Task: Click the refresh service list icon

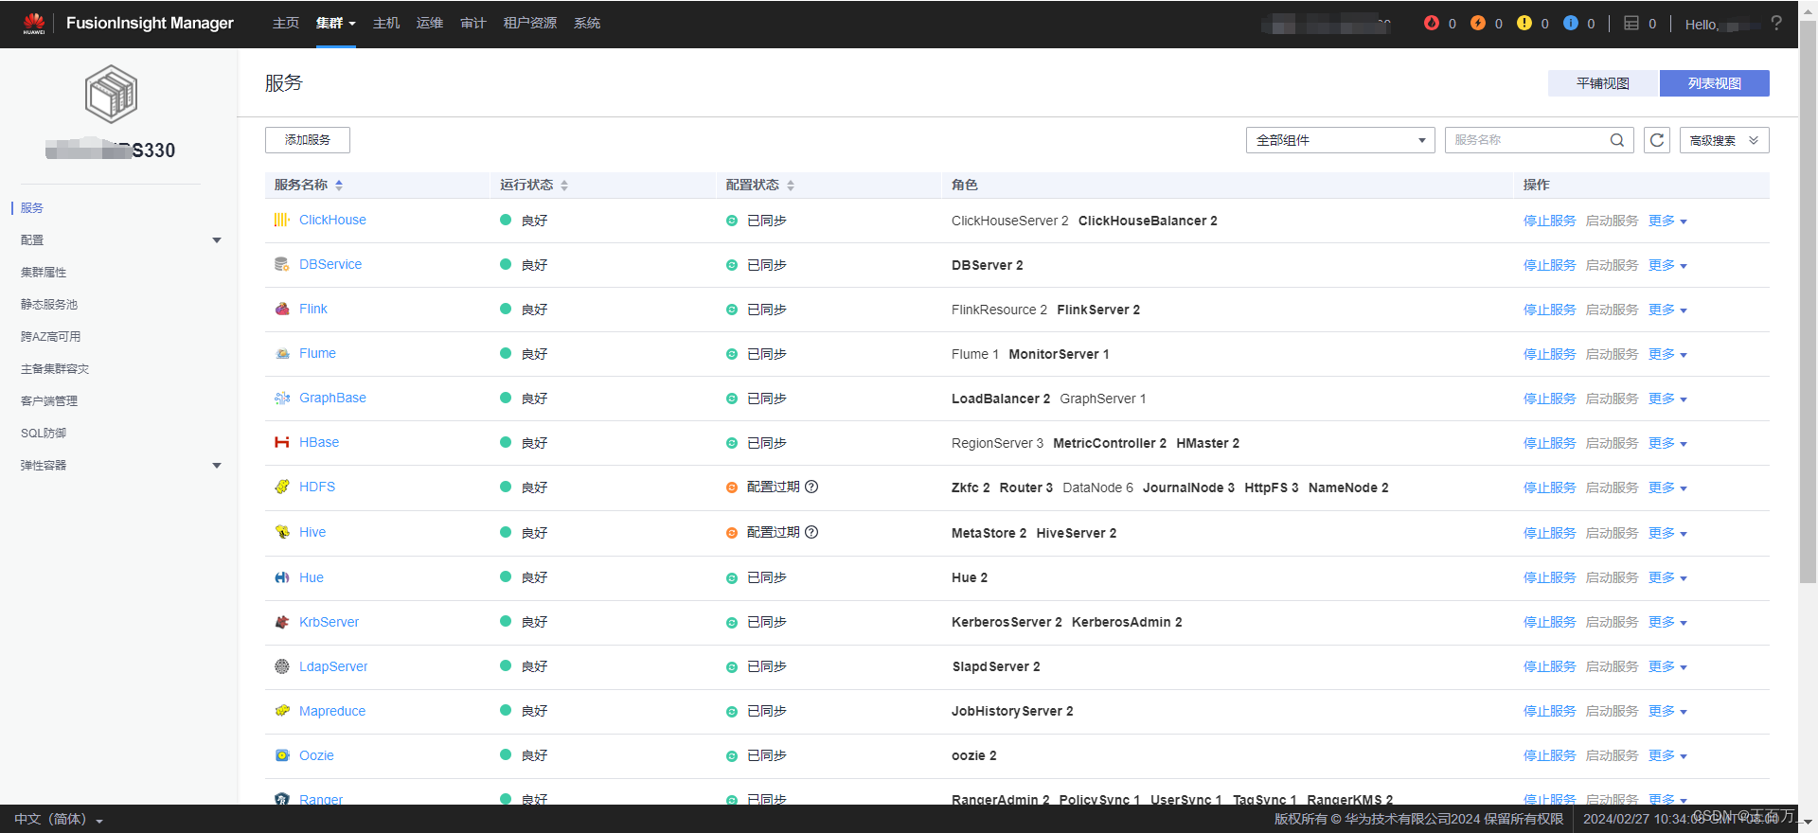Action: 1656,140
